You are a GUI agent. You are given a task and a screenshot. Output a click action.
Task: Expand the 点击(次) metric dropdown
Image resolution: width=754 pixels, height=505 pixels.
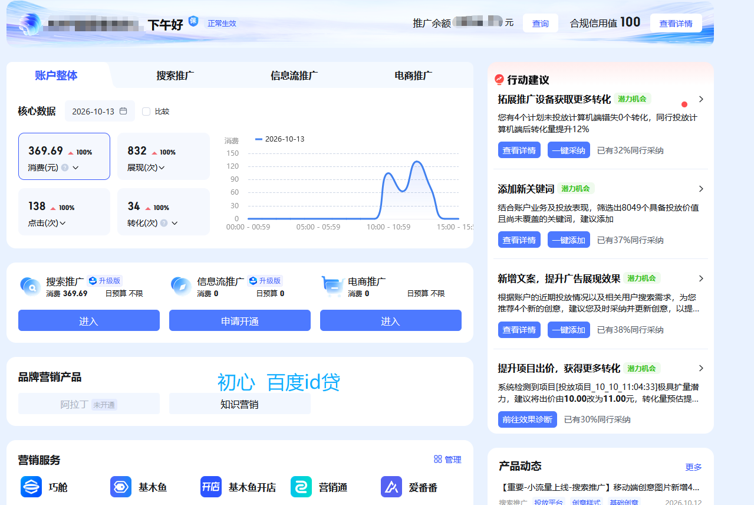62,223
